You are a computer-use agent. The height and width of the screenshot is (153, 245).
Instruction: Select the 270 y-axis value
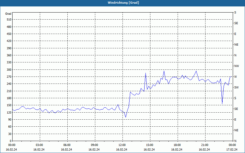pos(9,77)
